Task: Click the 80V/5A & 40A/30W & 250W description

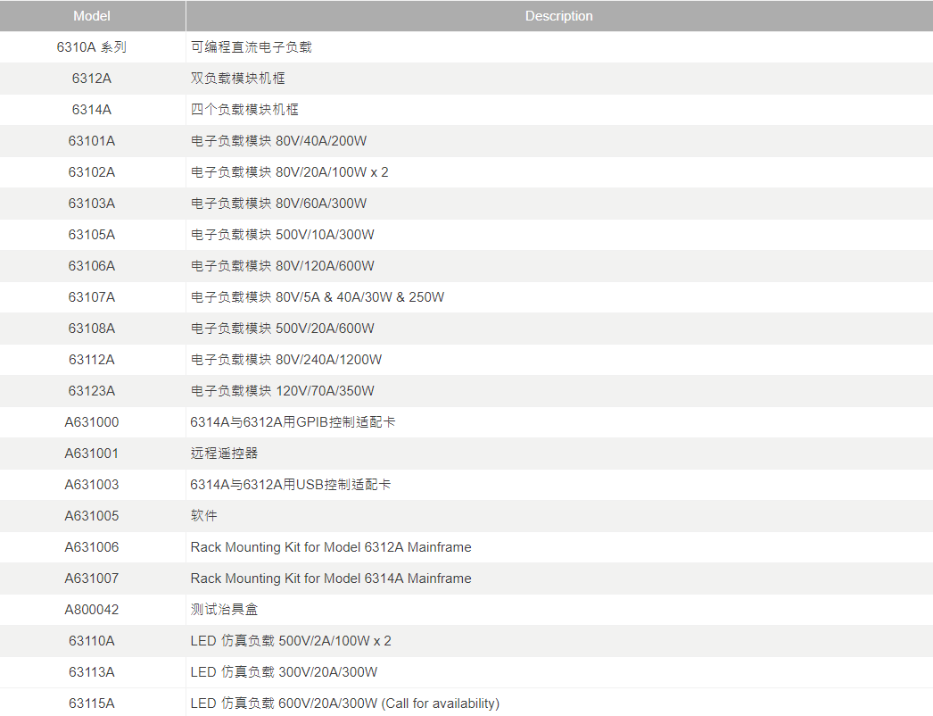Action: click(x=318, y=297)
